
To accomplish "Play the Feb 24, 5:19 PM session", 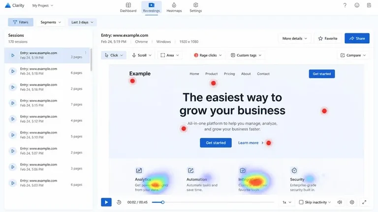I will [x=12, y=55].
